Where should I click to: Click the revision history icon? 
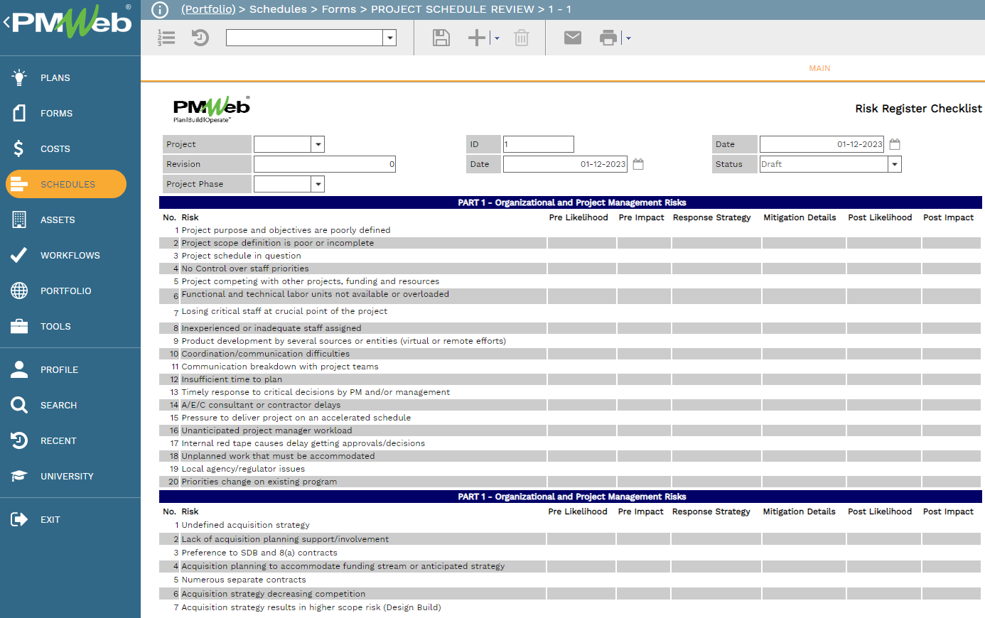(x=200, y=37)
